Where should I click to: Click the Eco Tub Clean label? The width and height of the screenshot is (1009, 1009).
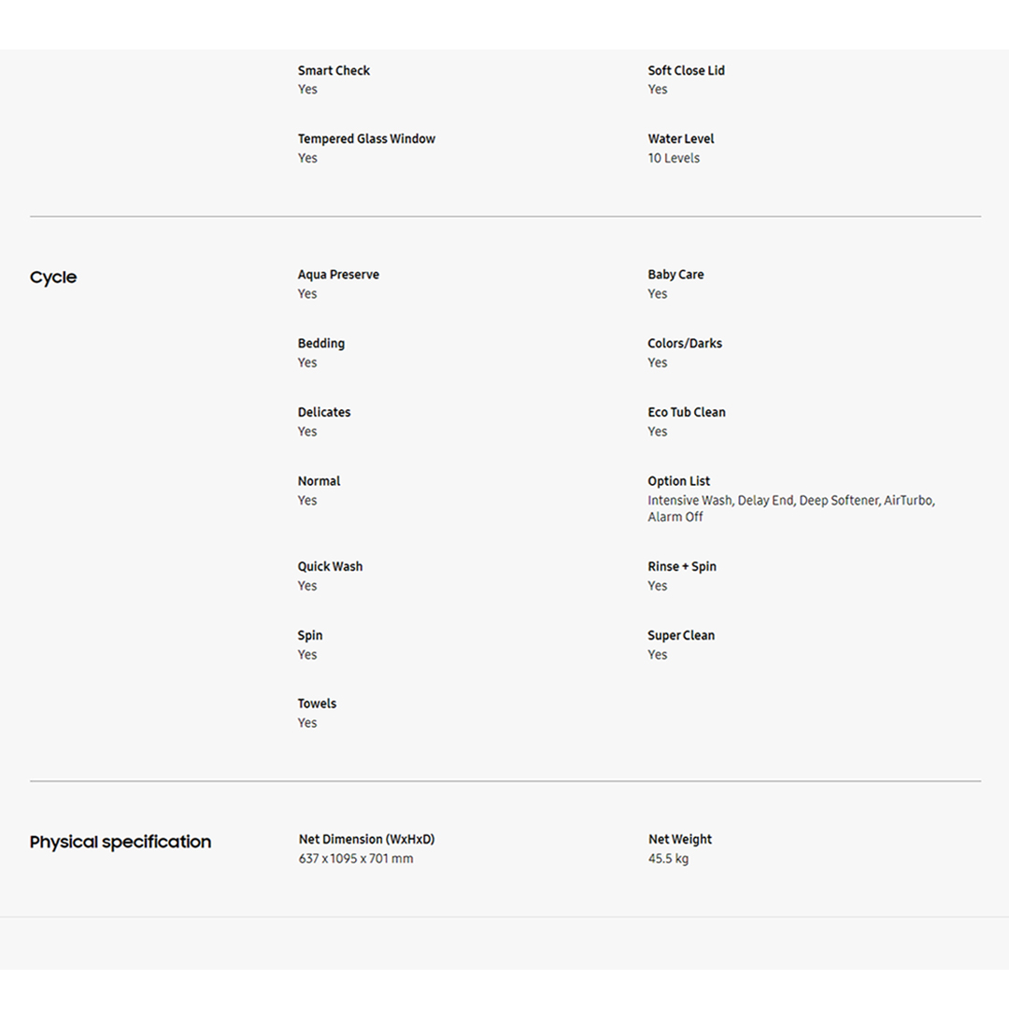click(x=686, y=412)
